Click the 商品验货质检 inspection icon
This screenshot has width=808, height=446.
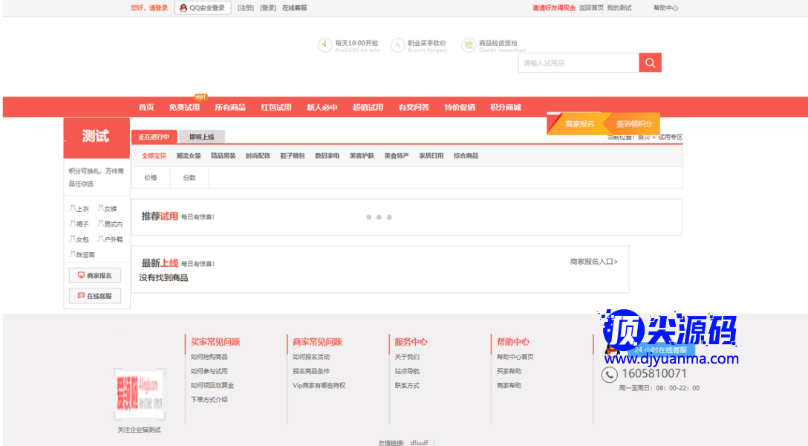[x=469, y=45]
